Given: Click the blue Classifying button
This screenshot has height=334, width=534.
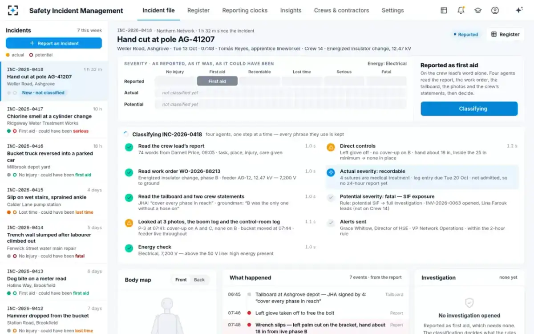Looking at the screenshot, I should tap(469, 109).
